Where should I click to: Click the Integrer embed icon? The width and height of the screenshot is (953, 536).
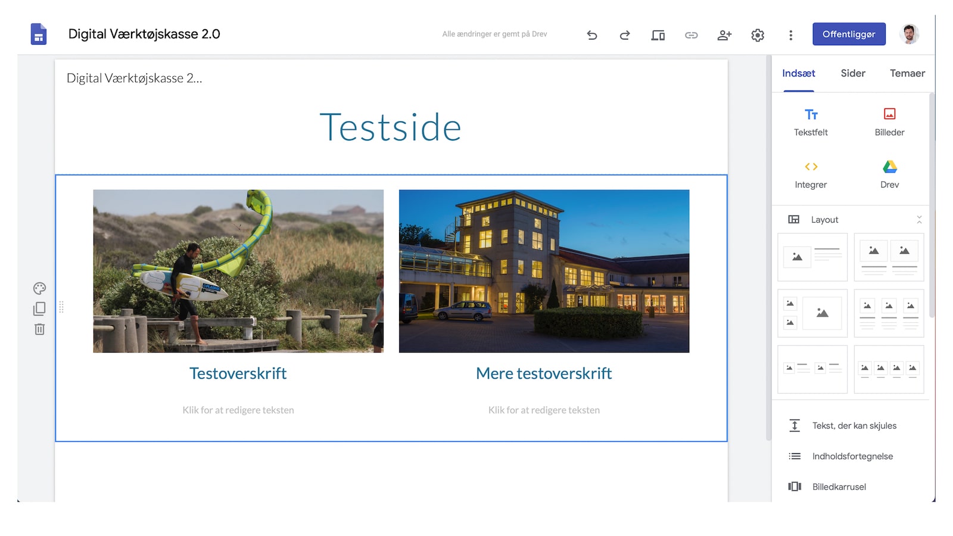(x=810, y=173)
